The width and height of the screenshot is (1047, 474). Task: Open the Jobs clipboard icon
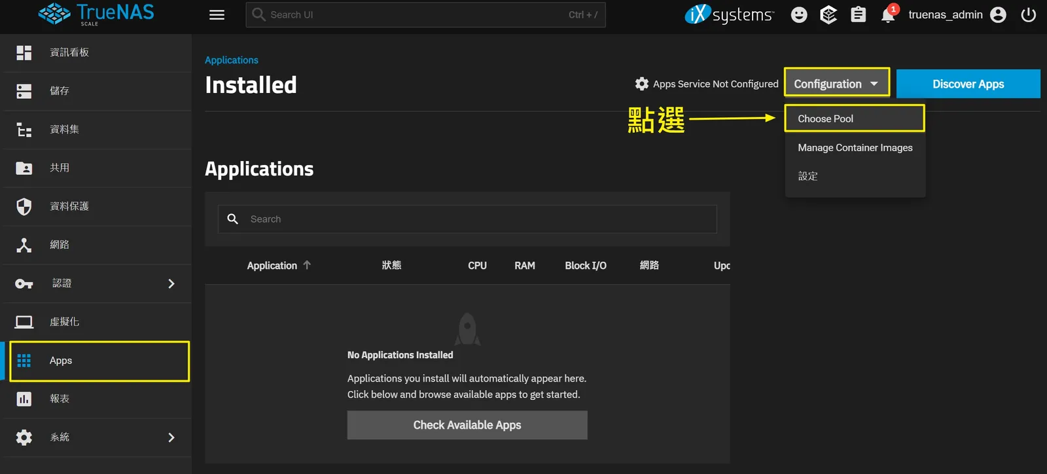(858, 15)
